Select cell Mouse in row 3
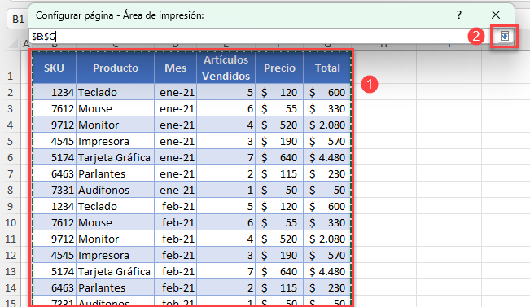This screenshot has height=307, width=530. click(116, 108)
